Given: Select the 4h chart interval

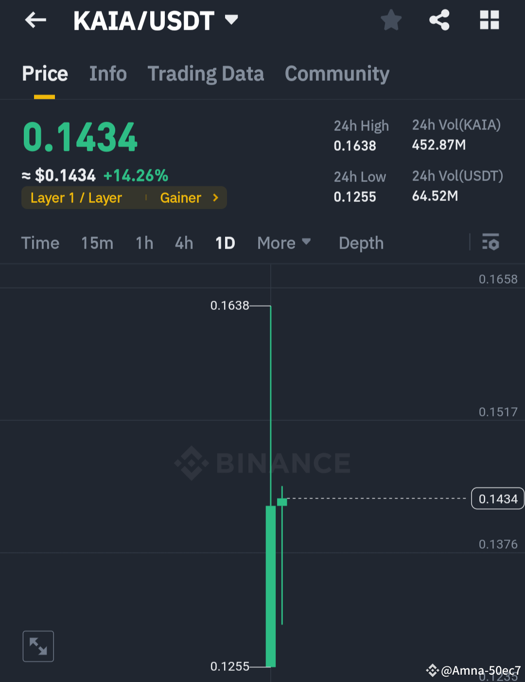Looking at the screenshot, I should (184, 243).
